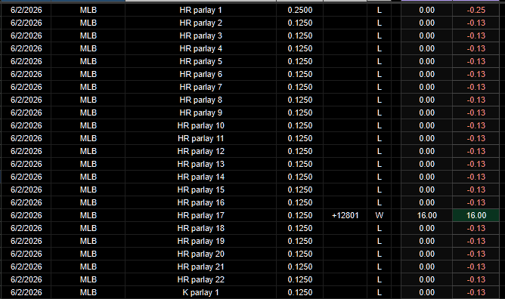Select the HR parlay 13 cell

(200, 164)
